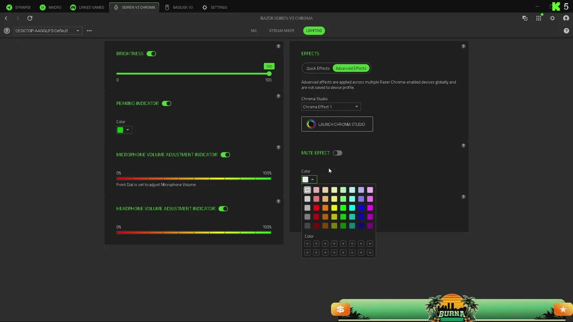573x322 pixels.
Task: Launch Chroma Studio
Action: coord(337,124)
